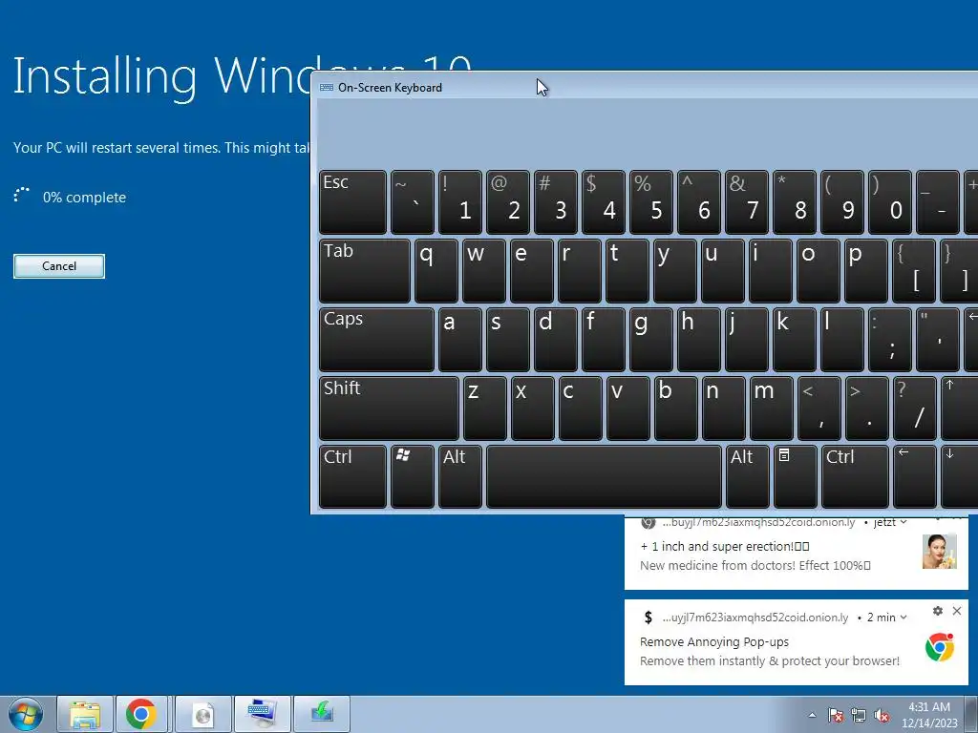This screenshot has width=978, height=733.
Task: Click the q key
Action: [436, 271]
